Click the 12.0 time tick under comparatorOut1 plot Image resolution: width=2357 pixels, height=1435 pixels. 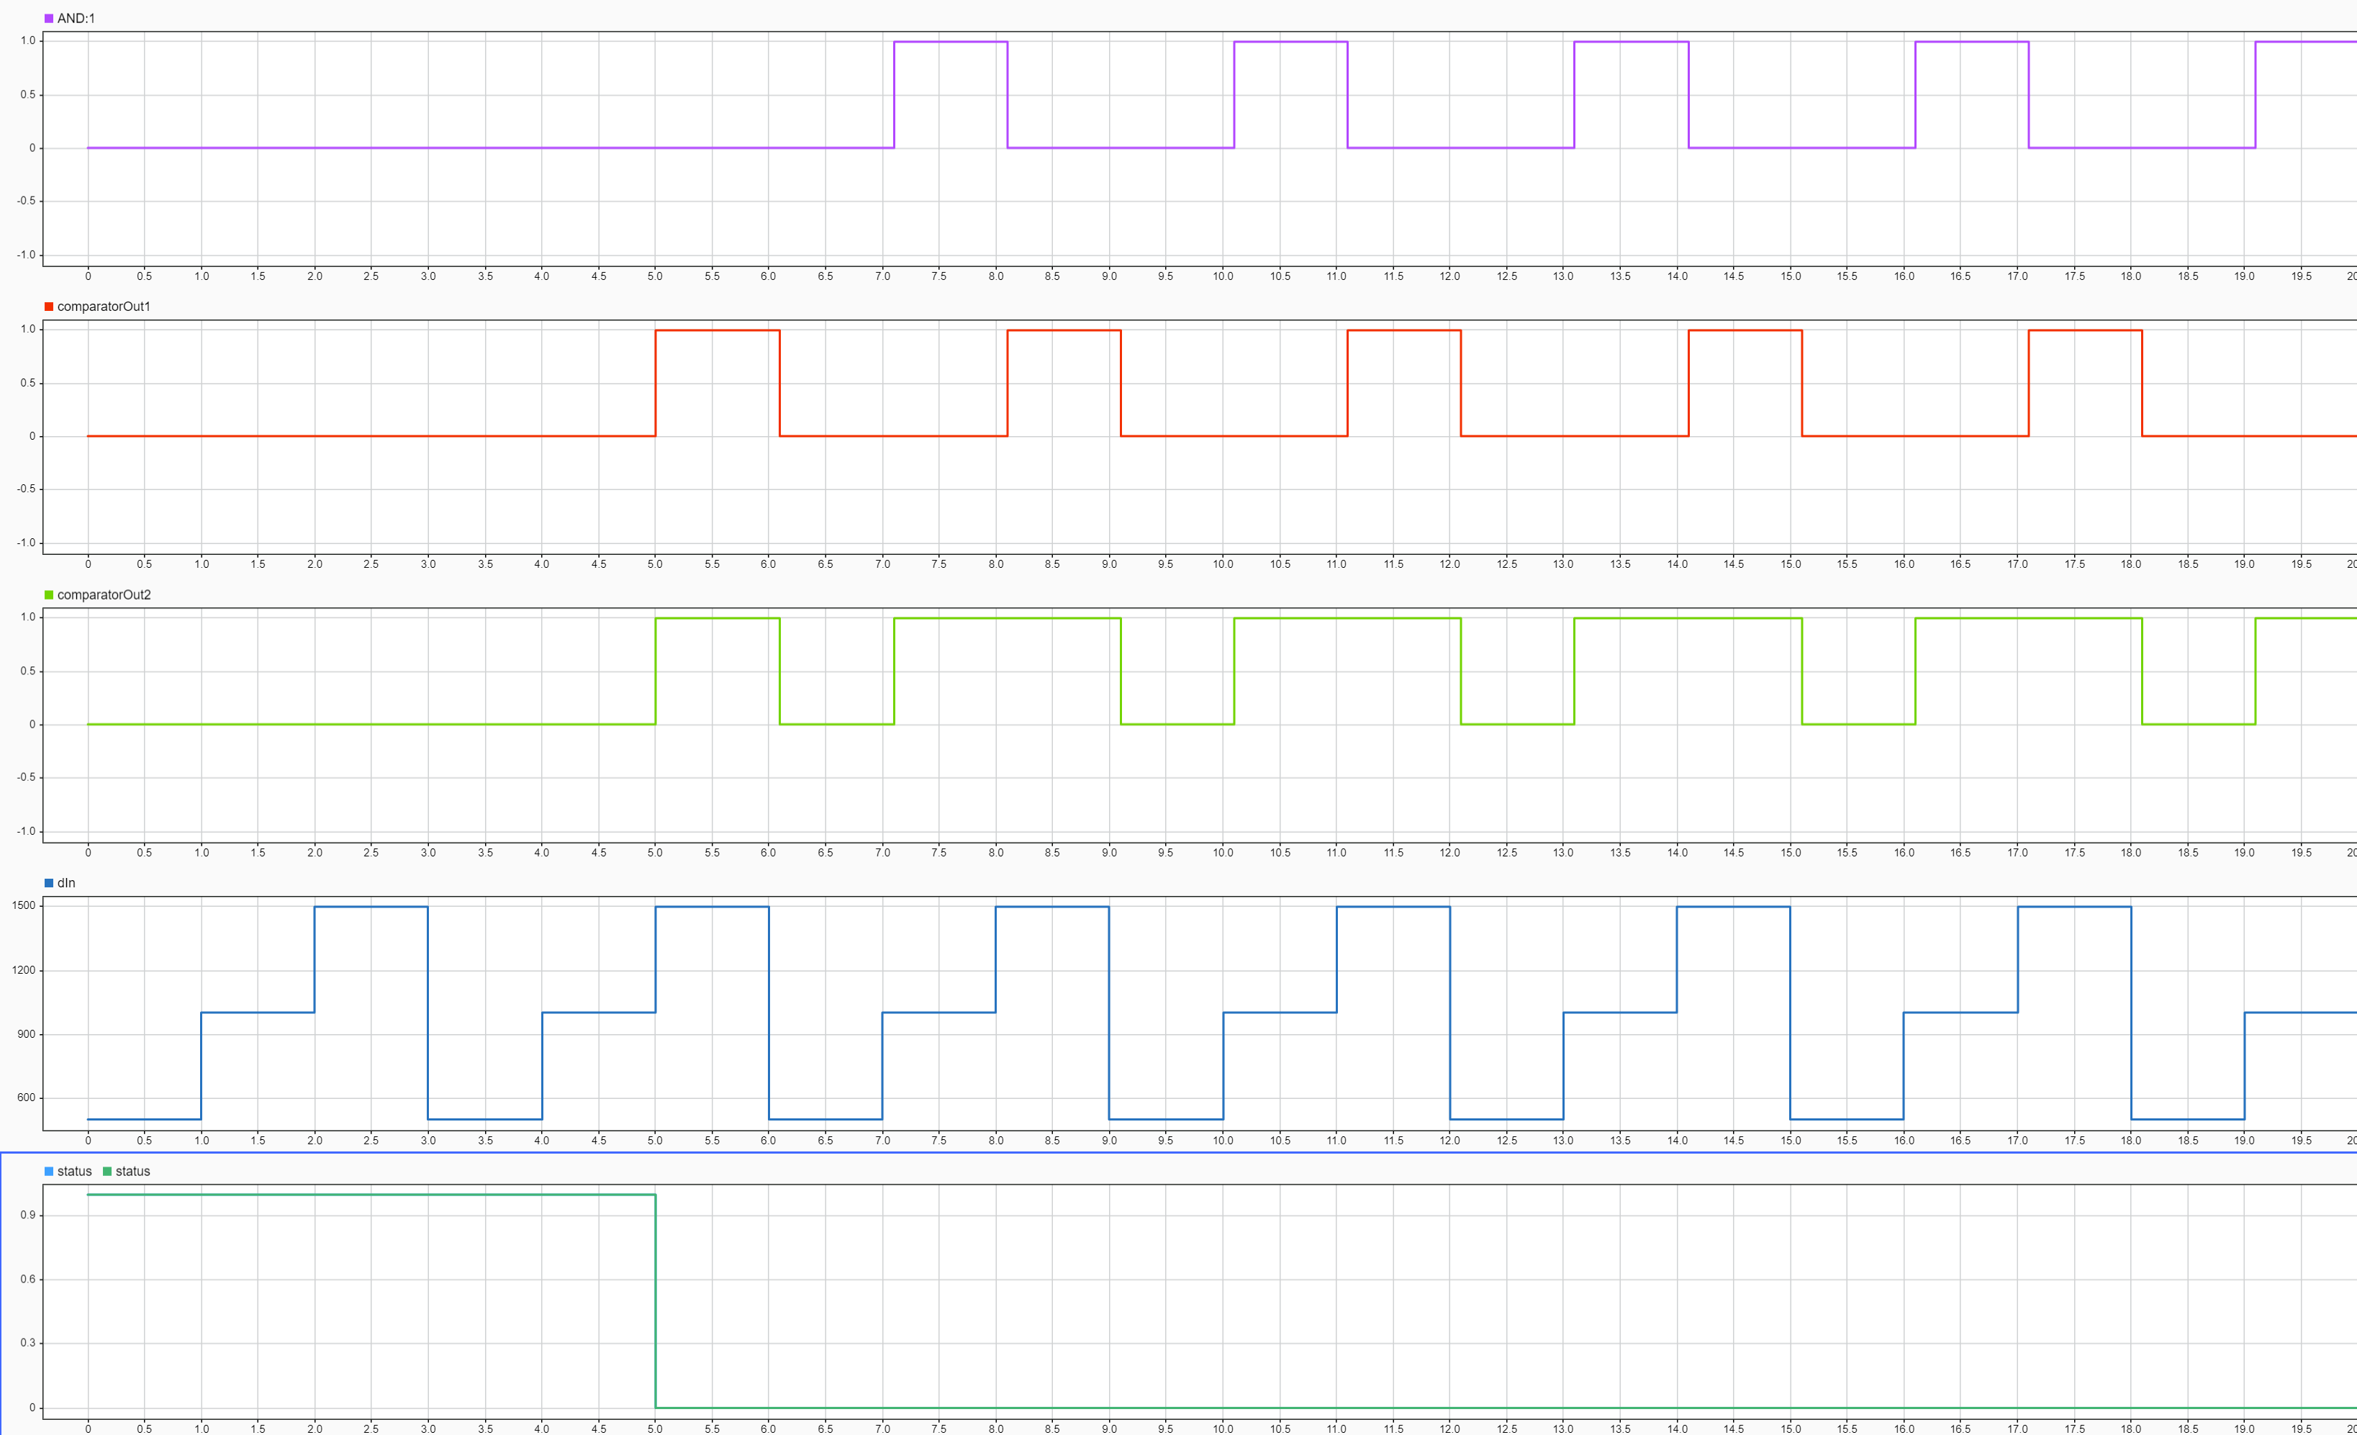pos(1449,564)
